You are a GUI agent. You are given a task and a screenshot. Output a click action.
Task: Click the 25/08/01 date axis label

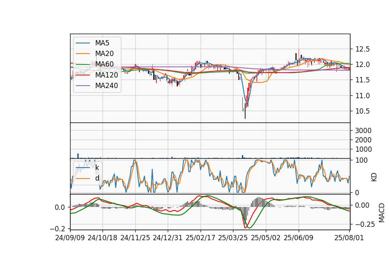coord(349,238)
